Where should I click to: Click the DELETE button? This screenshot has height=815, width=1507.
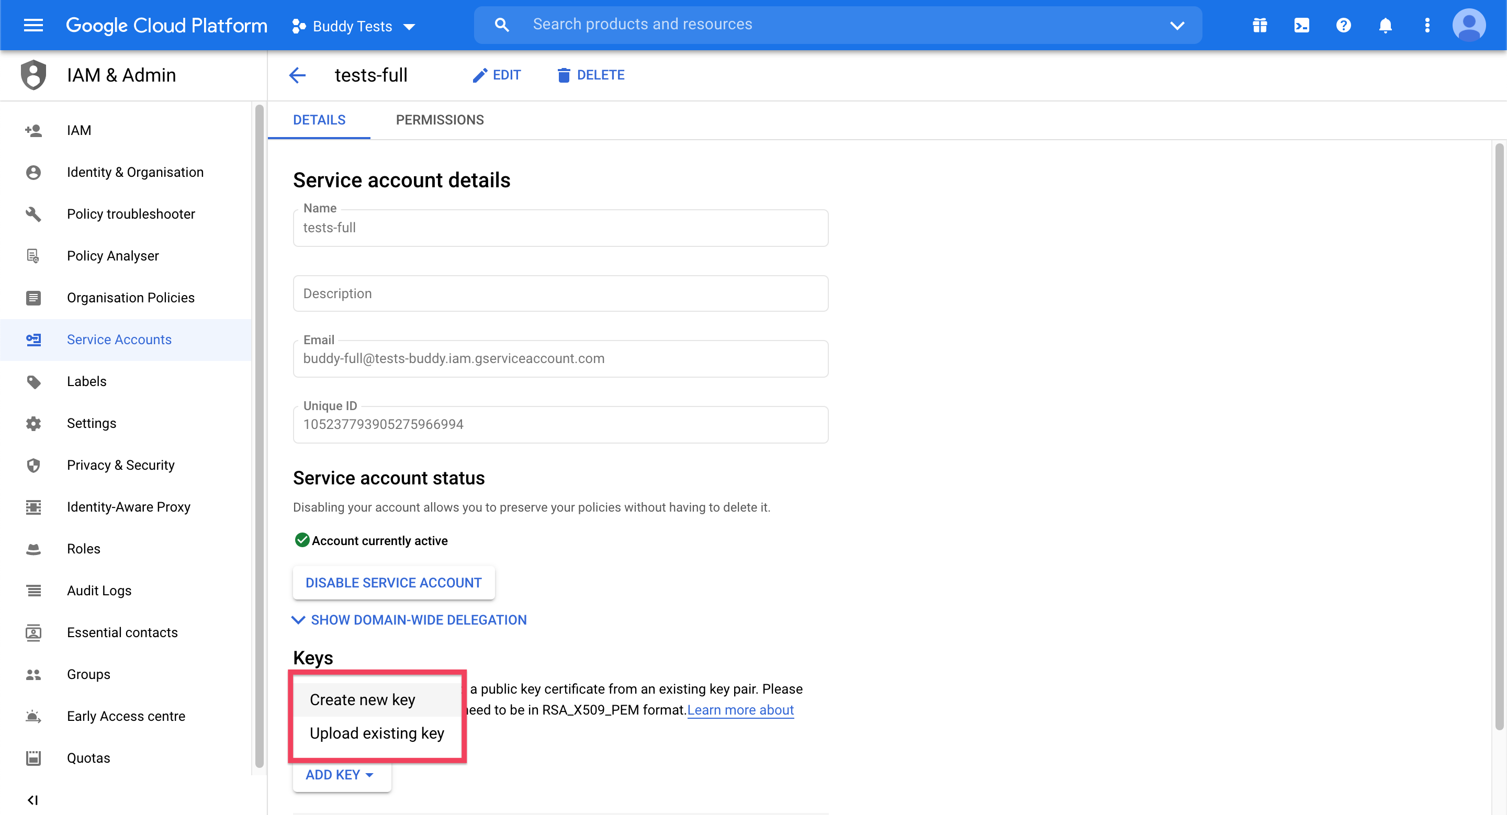pyautogui.click(x=591, y=75)
